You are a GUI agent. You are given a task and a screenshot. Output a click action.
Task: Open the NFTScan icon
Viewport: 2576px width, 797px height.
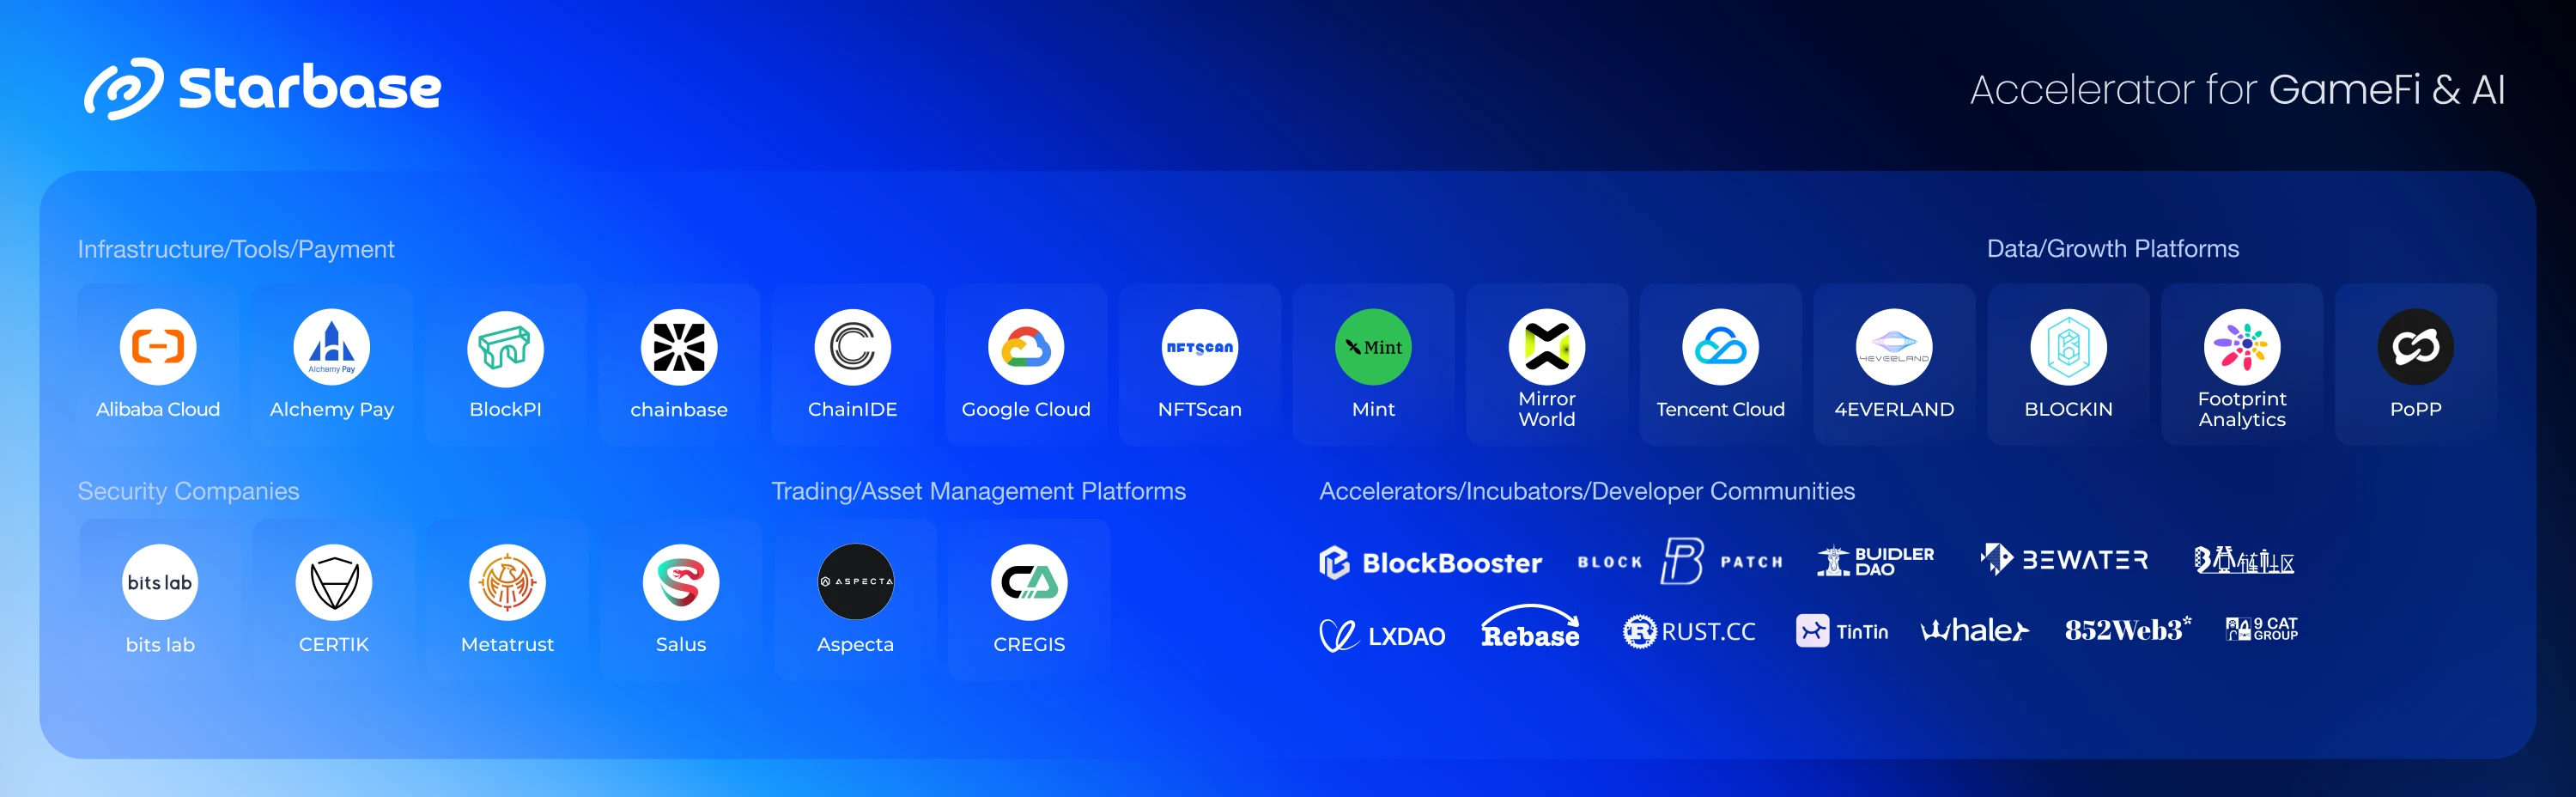tap(1199, 347)
